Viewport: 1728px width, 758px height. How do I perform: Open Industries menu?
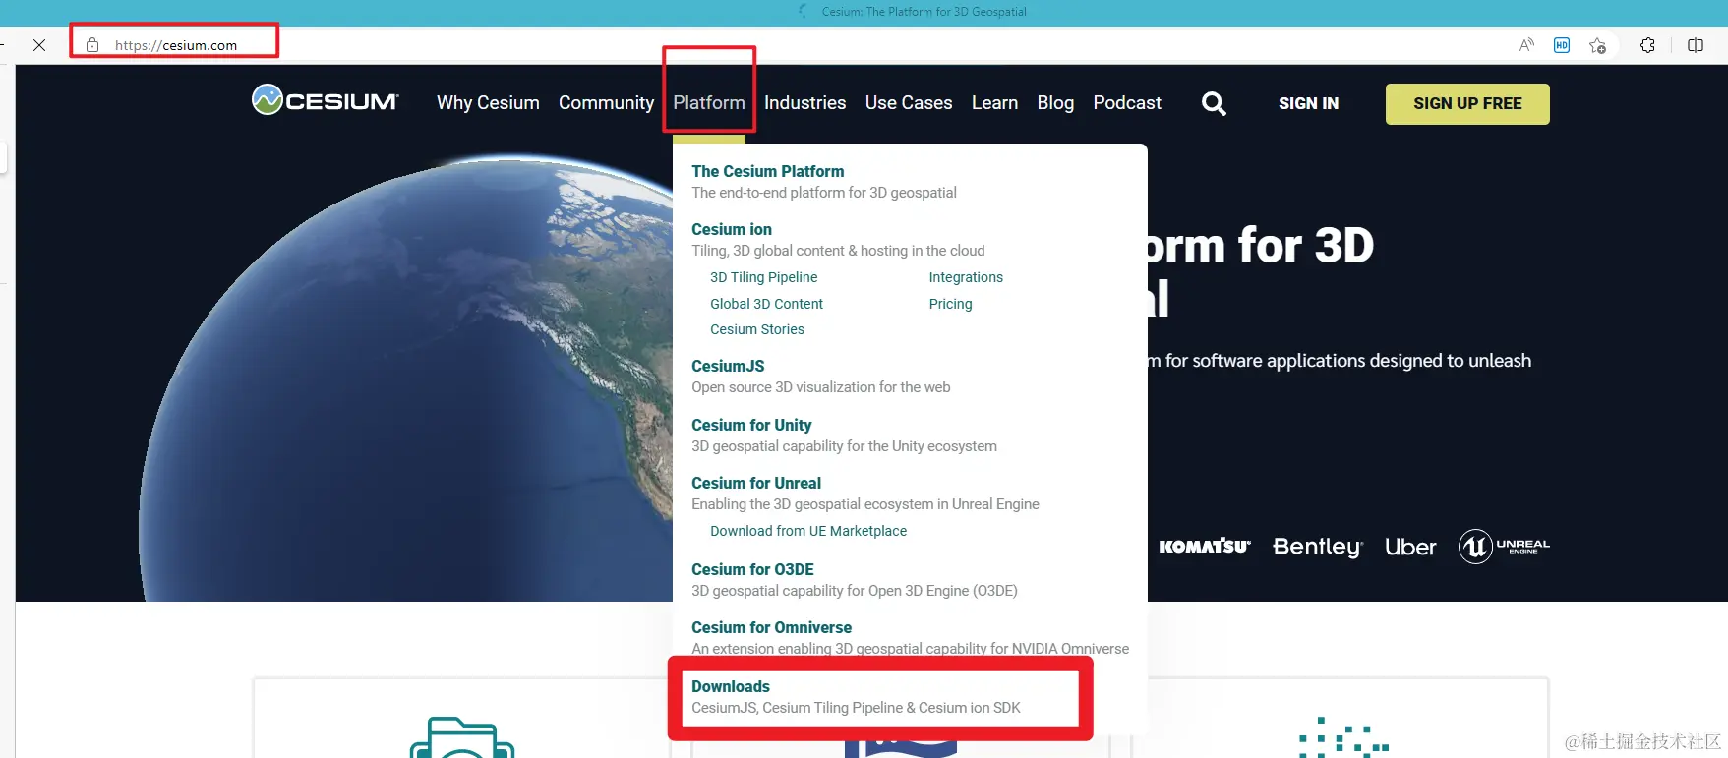(x=804, y=103)
